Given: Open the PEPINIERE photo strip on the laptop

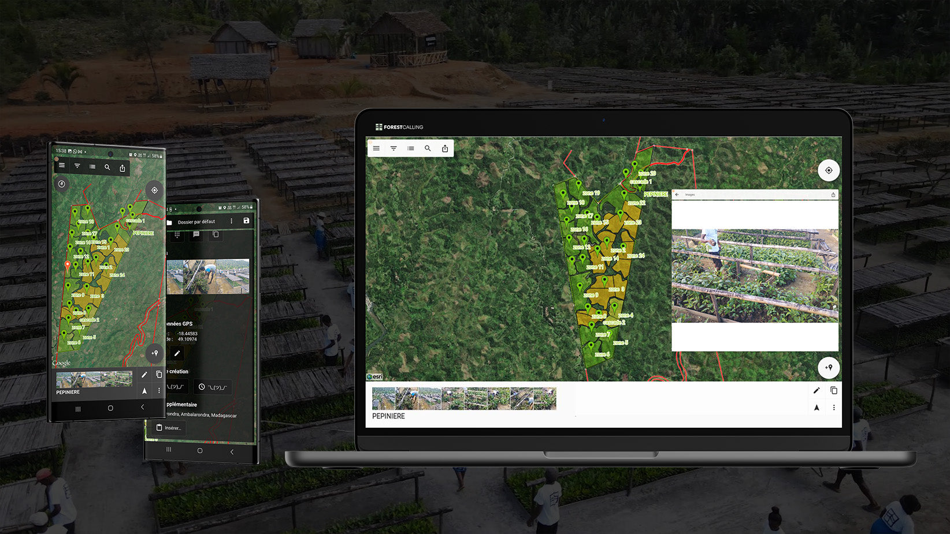Looking at the screenshot, I should point(464,398).
